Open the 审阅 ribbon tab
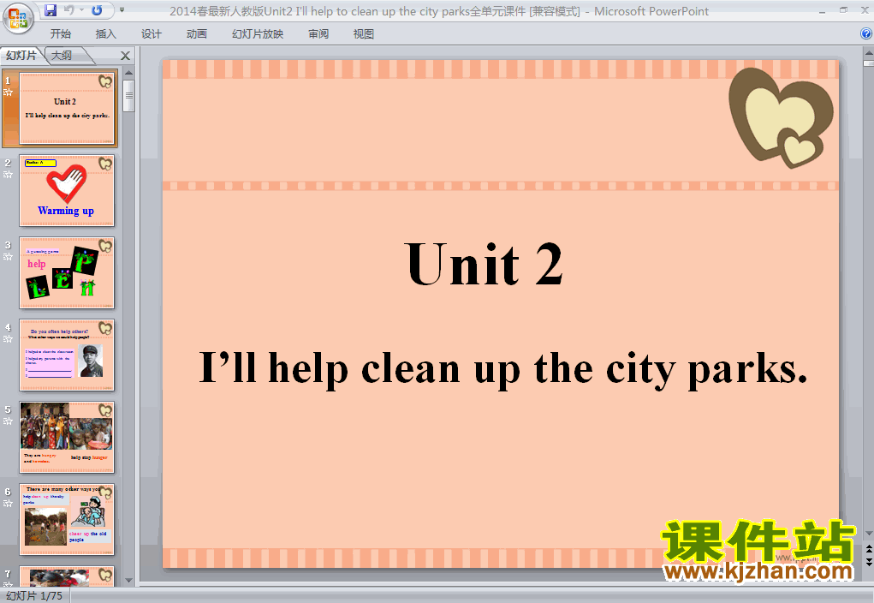This screenshot has width=874, height=603. 318,34
